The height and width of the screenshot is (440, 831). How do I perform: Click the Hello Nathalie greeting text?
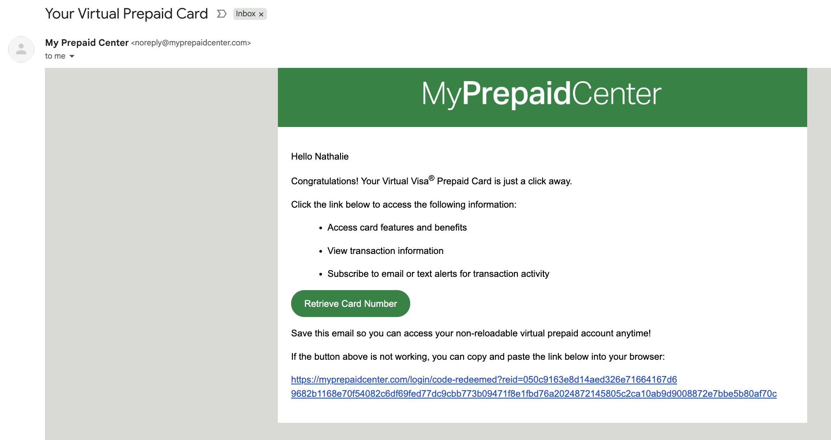[x=320, y=157]
